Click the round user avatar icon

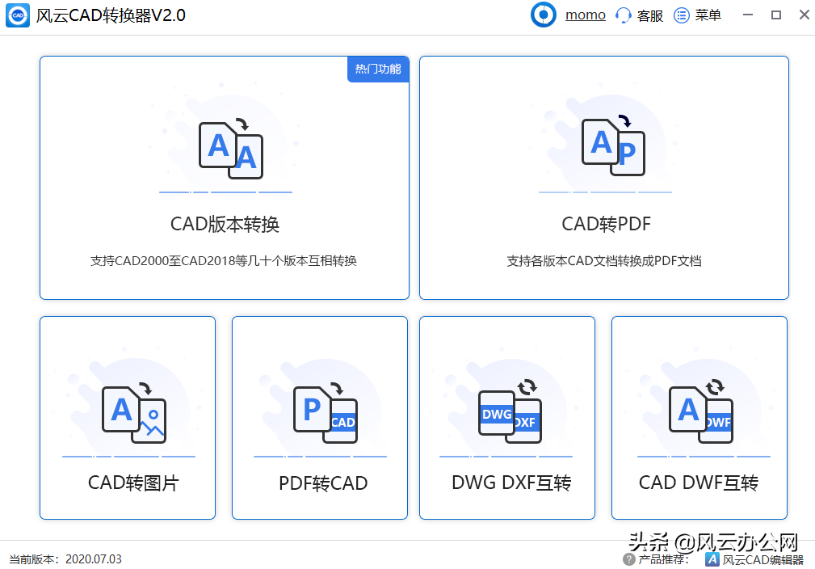tap(543, 15)
